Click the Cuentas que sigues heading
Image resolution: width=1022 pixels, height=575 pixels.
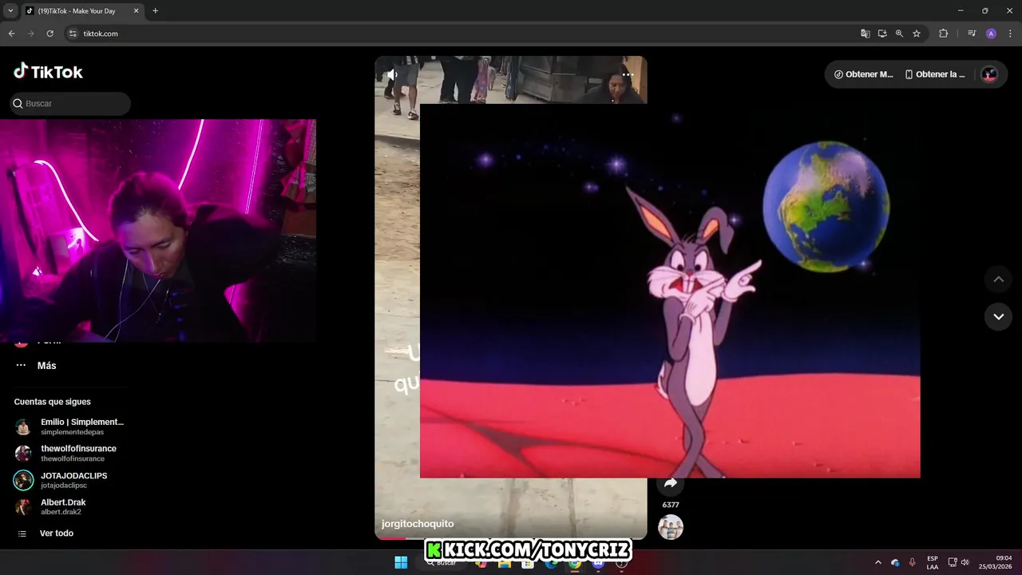tap(53, 402)
